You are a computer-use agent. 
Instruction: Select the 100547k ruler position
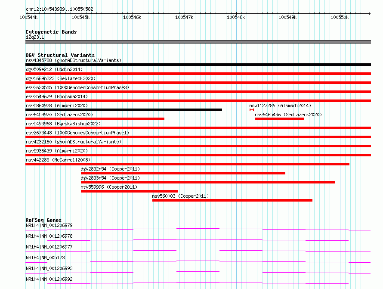point(184,17)
